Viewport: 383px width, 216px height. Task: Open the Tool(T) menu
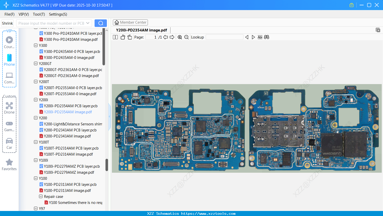pos(39,14)
